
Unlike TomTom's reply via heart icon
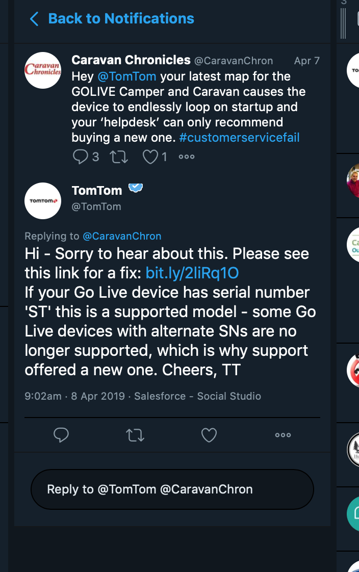pos(209,435)
